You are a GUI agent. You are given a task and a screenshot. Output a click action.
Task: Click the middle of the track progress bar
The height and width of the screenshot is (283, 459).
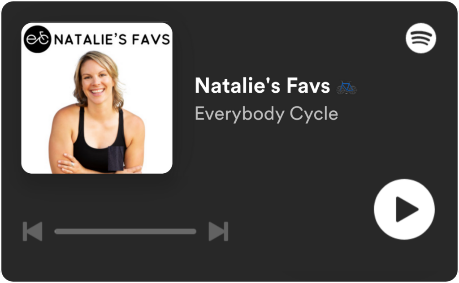pos(126,232)
